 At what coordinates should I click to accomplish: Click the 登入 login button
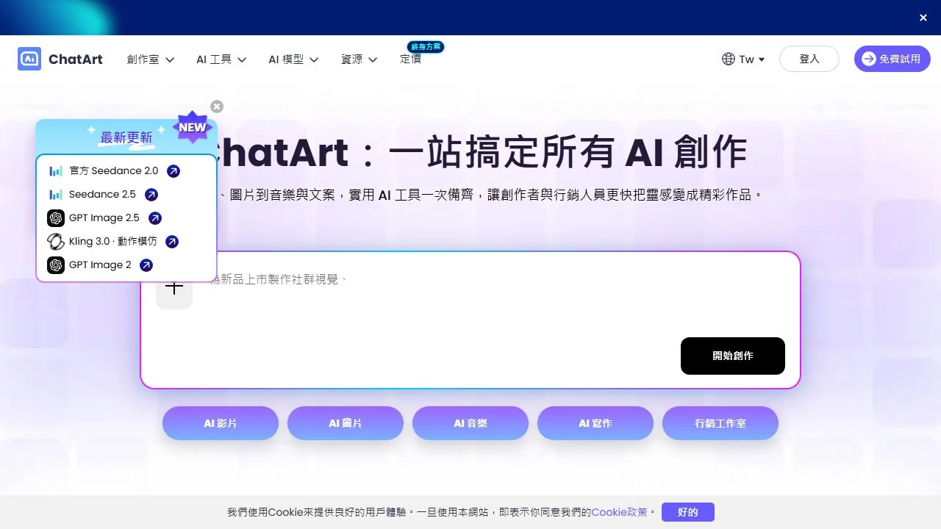click(809, 59)
